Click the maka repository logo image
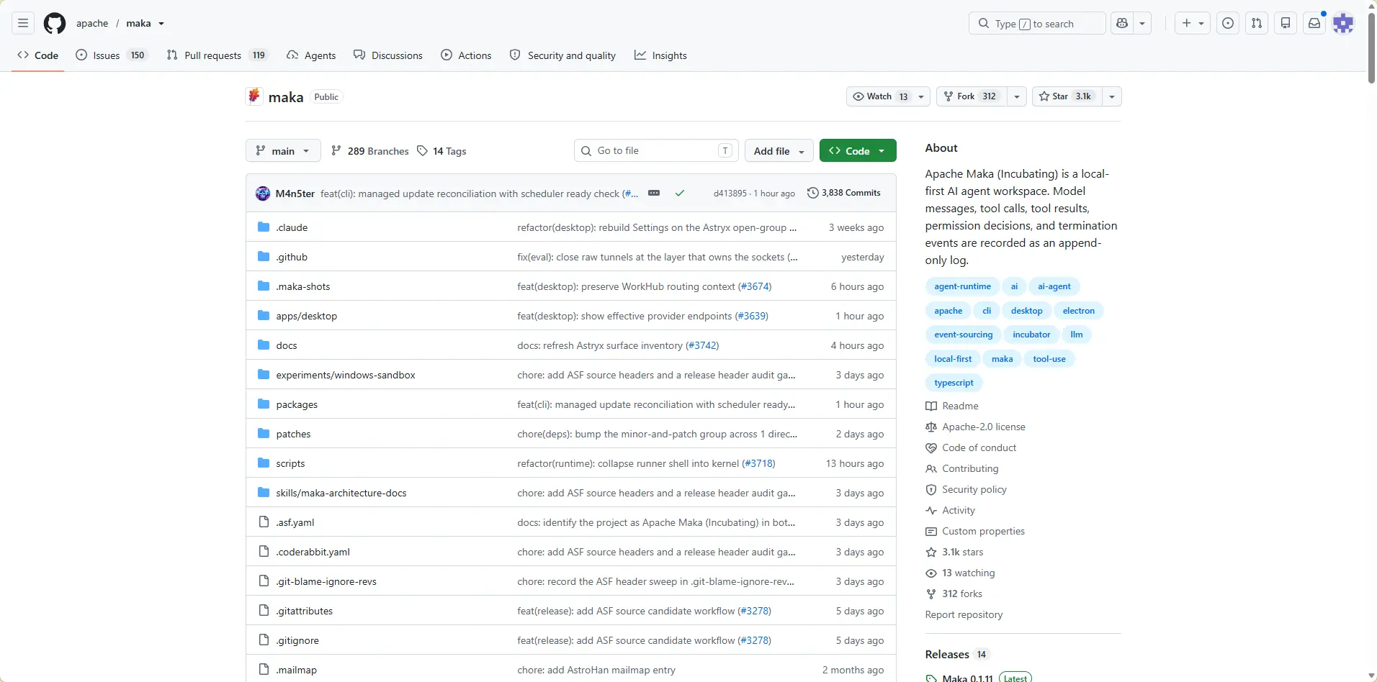1377x682 pixels. (x=254, y=96)
